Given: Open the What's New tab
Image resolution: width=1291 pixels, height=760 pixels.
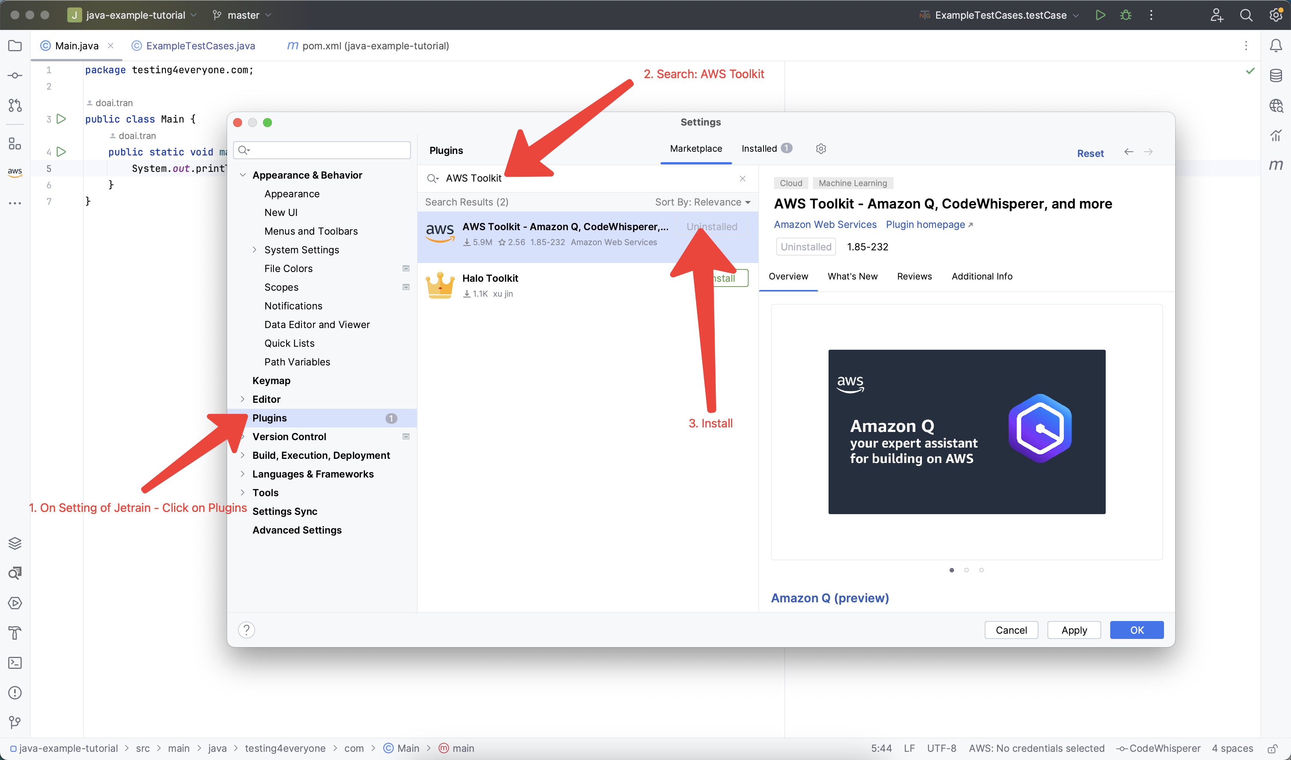Looking at the screenshot, I should pos(852,276).
